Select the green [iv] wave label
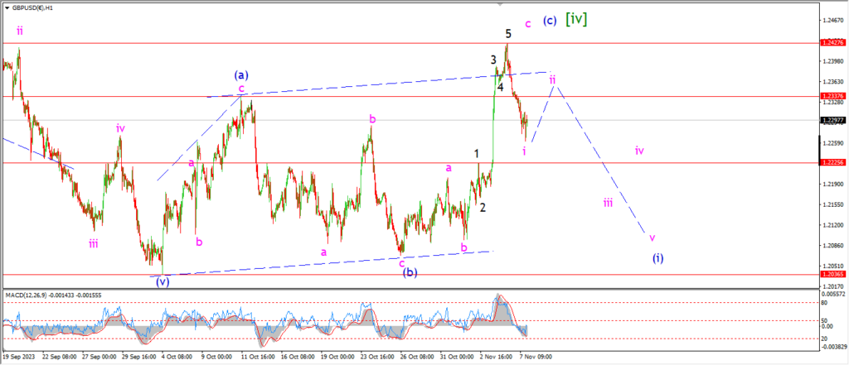849x365 pixels. [x=576, y=18]
